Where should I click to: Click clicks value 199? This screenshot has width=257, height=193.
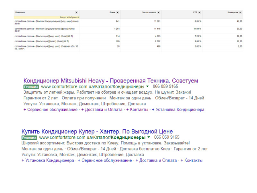click(x=118, y=41)
